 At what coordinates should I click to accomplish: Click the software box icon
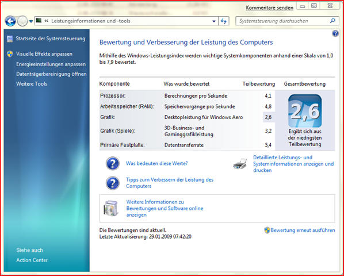[x=111, y=208]
